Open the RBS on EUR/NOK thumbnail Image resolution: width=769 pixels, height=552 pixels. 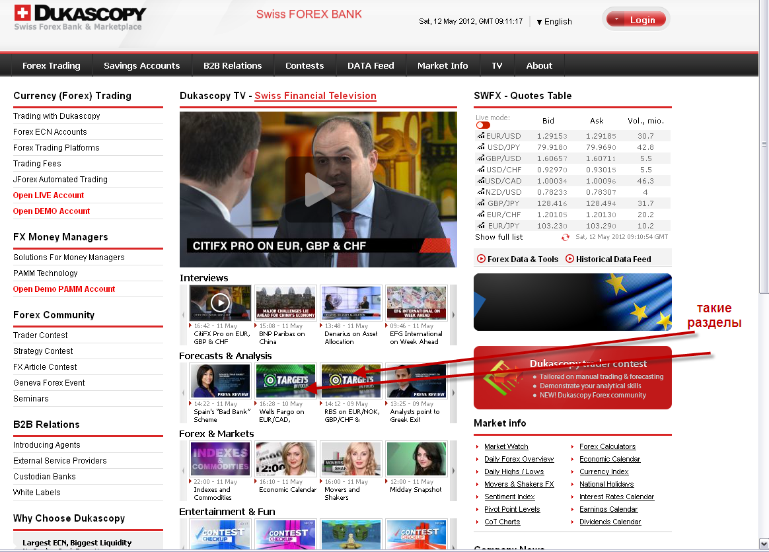pos(351,380)
